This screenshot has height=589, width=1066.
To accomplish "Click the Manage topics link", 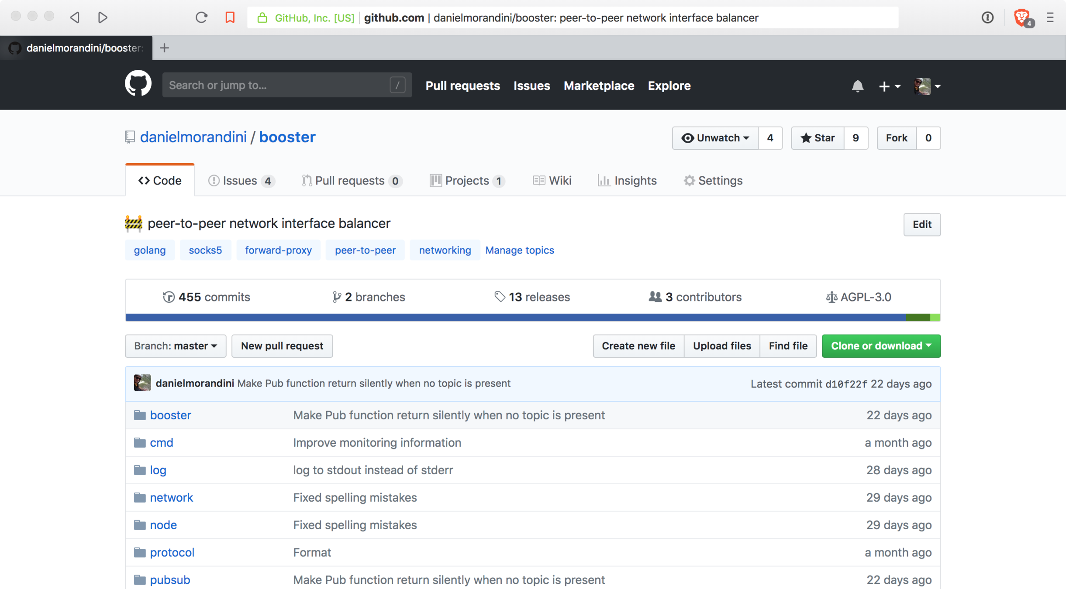I will [519, 250].
